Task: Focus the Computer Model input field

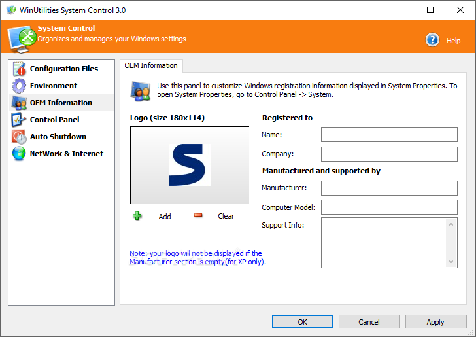Action: [389, 207]
